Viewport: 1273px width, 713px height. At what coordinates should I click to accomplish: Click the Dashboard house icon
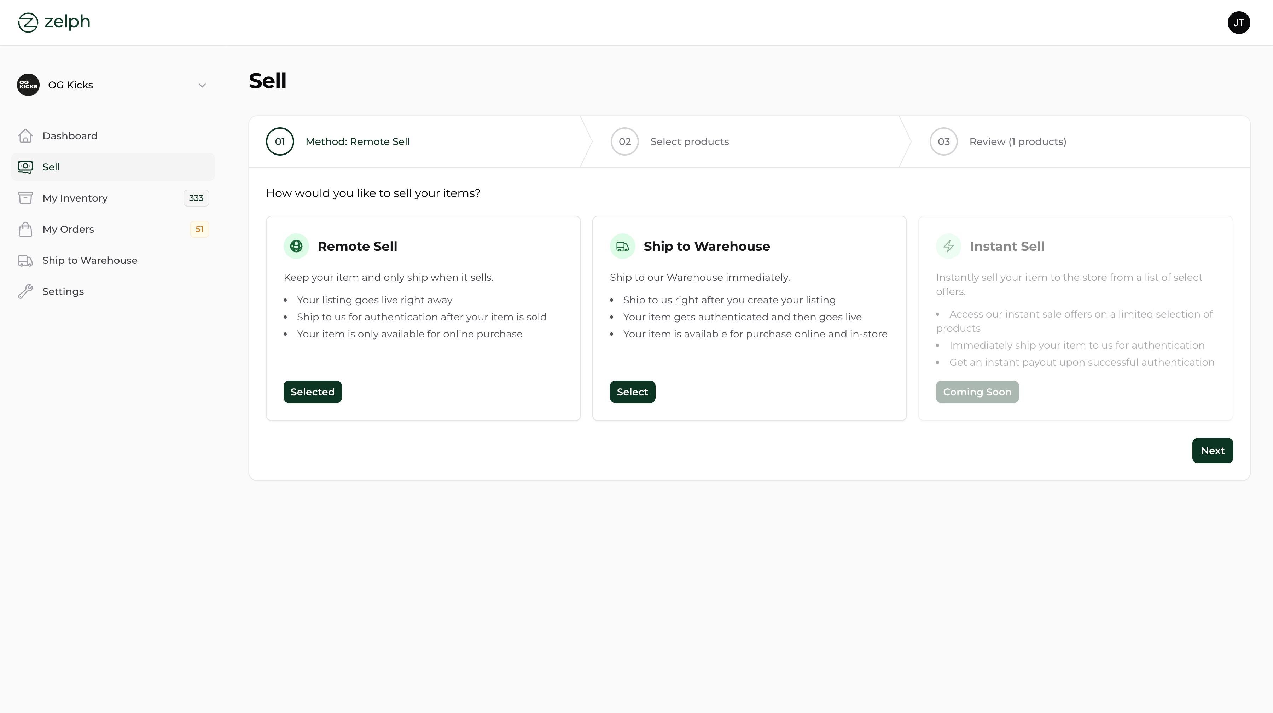[25, 136]
